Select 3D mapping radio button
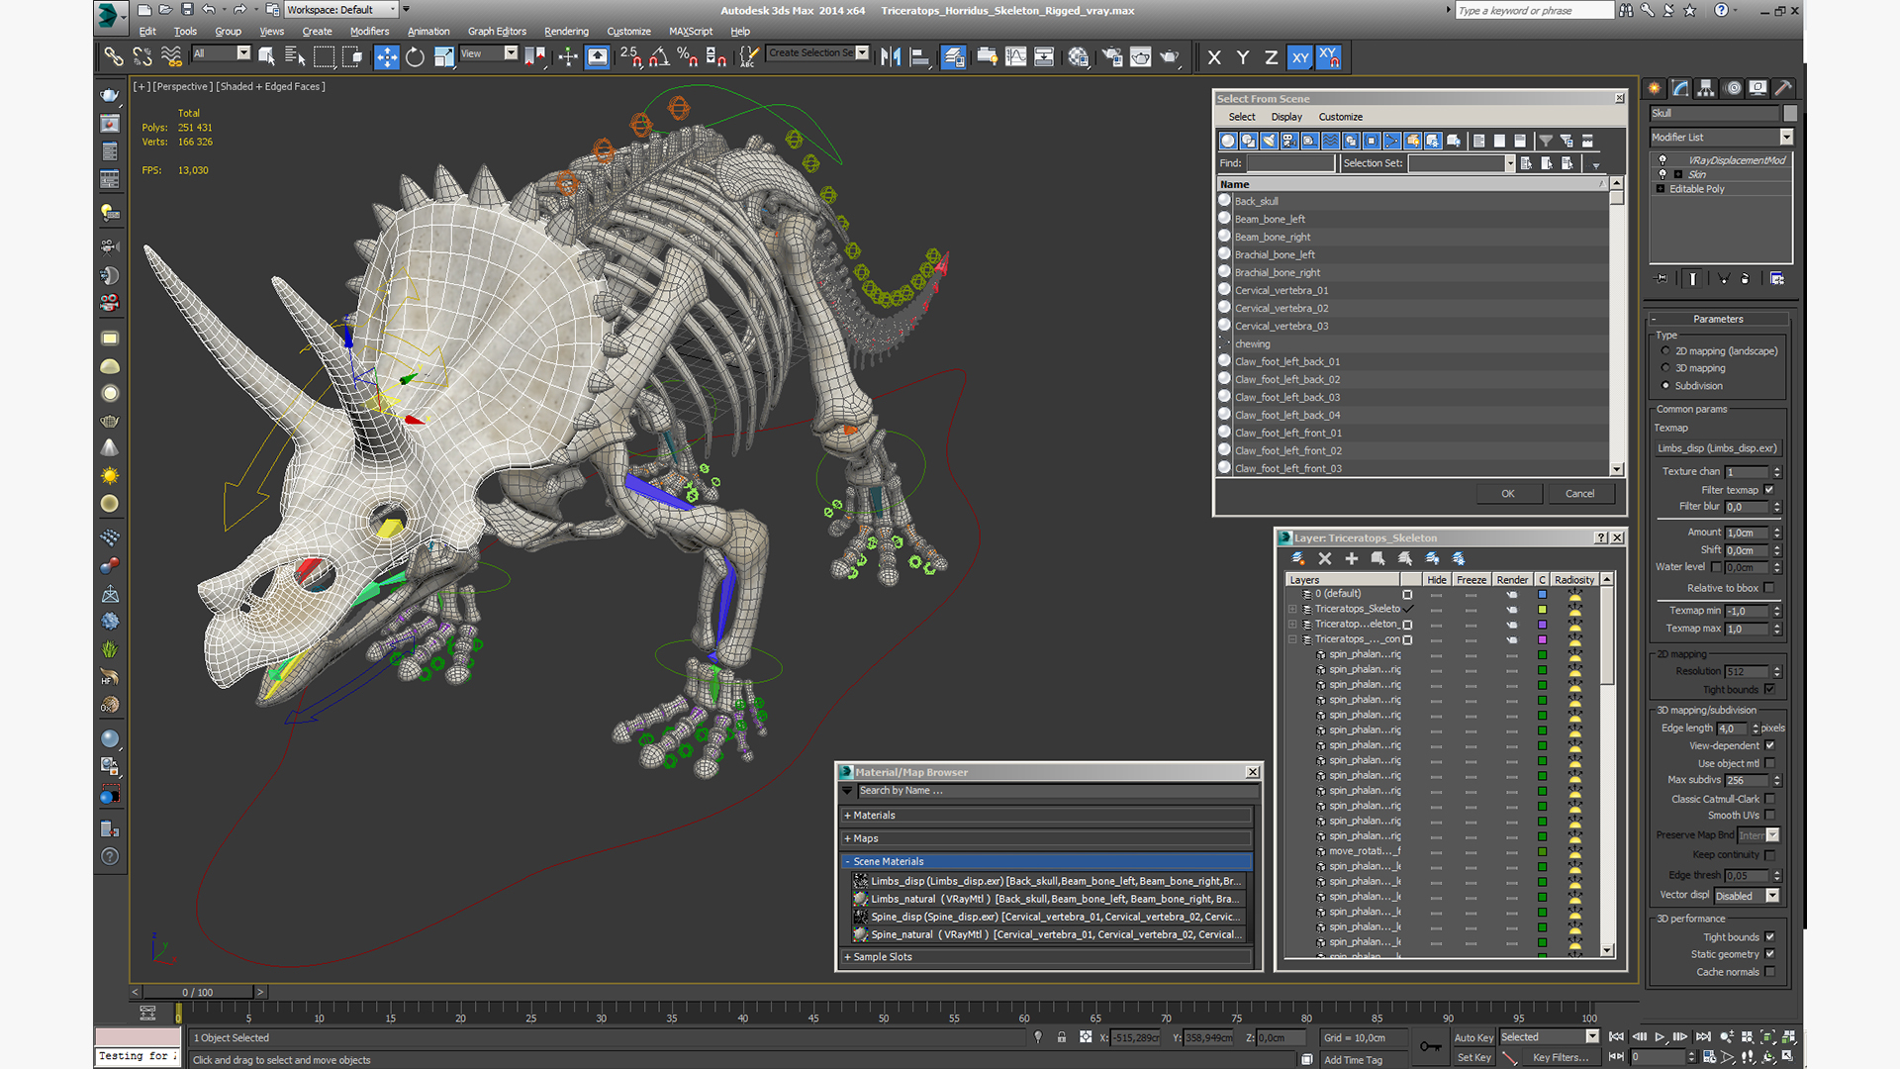The image size is (1900, 1069). [x=1665, y=367]
